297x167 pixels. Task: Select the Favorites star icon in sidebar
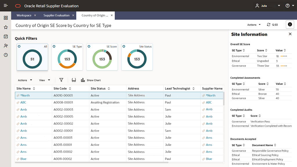pos(6,27)
